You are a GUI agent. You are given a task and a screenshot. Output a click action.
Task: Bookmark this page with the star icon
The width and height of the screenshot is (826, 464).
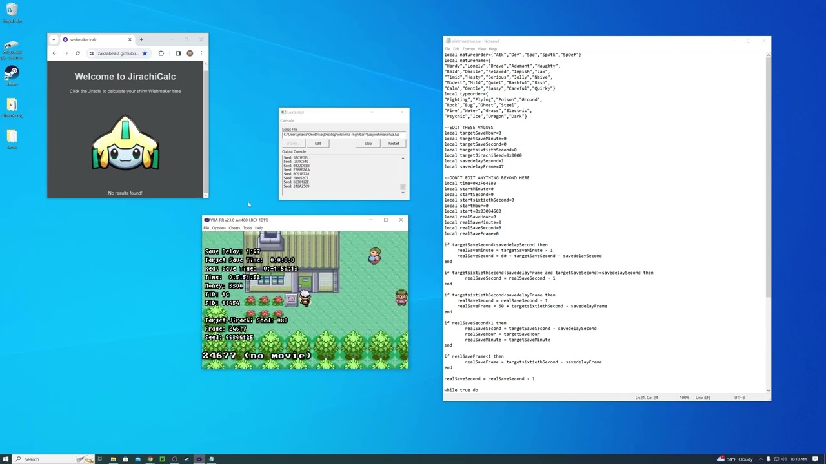(x=145, y=53)
